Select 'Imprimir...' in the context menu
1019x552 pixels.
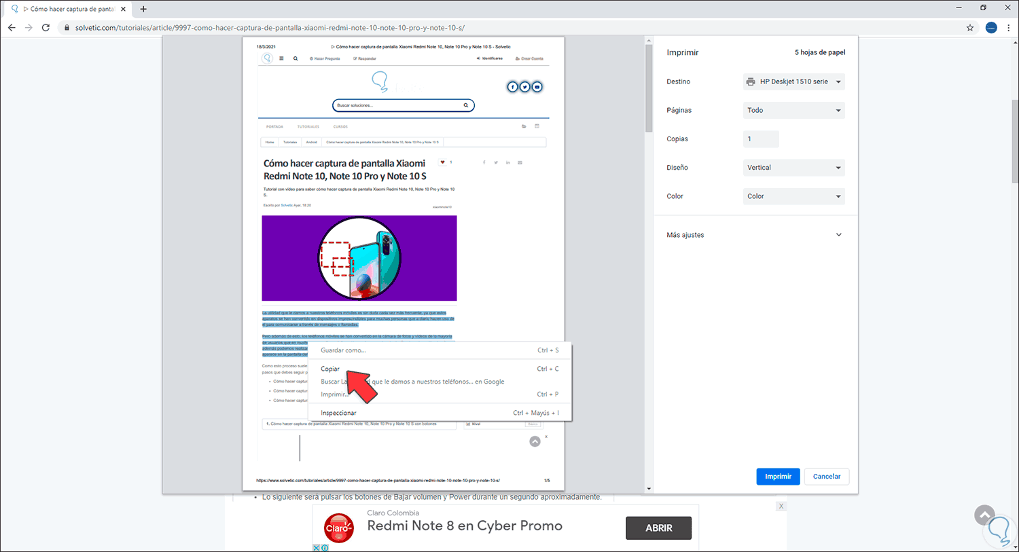440,394
